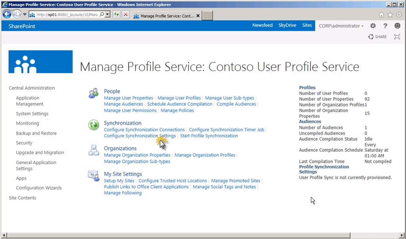Click the Synchronization section green arrows icon
This screenshot has height=239, width=406.
[94, 125]
